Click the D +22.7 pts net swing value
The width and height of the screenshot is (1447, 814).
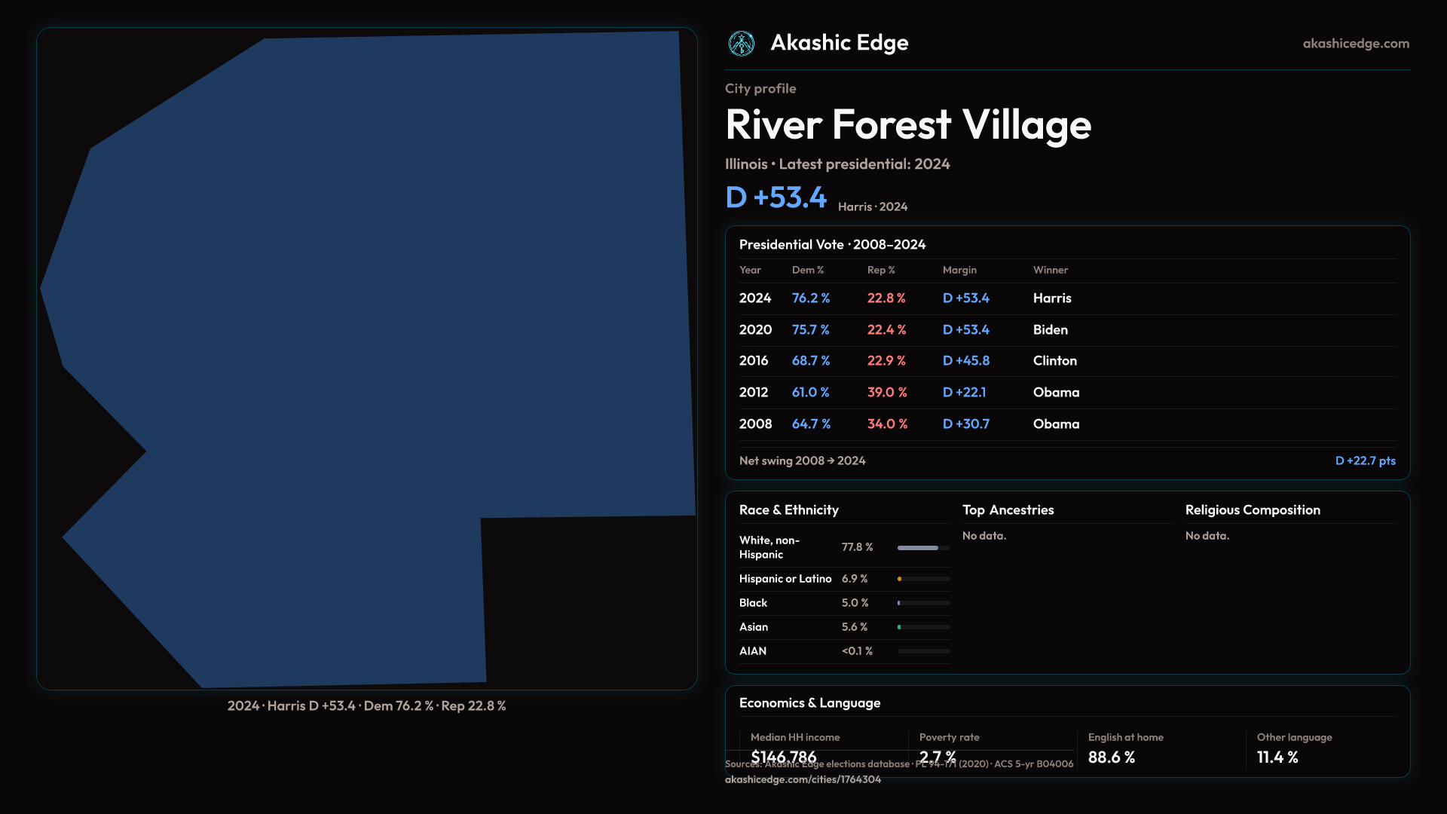point(1364,461)
